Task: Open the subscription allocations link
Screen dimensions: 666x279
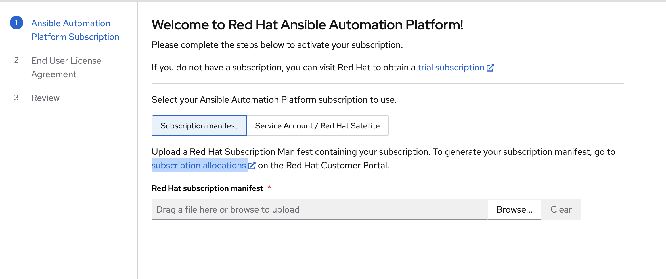Action: [x=199, y=166]
